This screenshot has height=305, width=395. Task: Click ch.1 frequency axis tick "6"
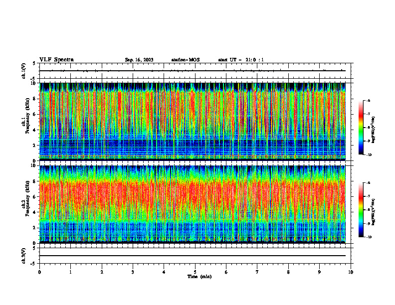35,114
